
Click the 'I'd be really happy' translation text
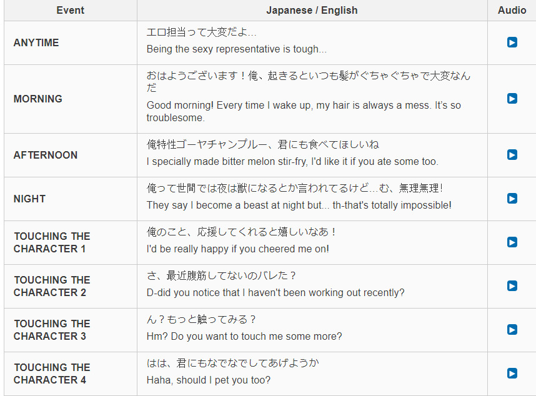[237, 249]
